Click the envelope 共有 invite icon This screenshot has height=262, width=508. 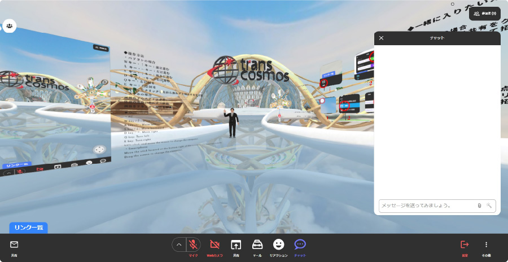(x=14, y=244)
